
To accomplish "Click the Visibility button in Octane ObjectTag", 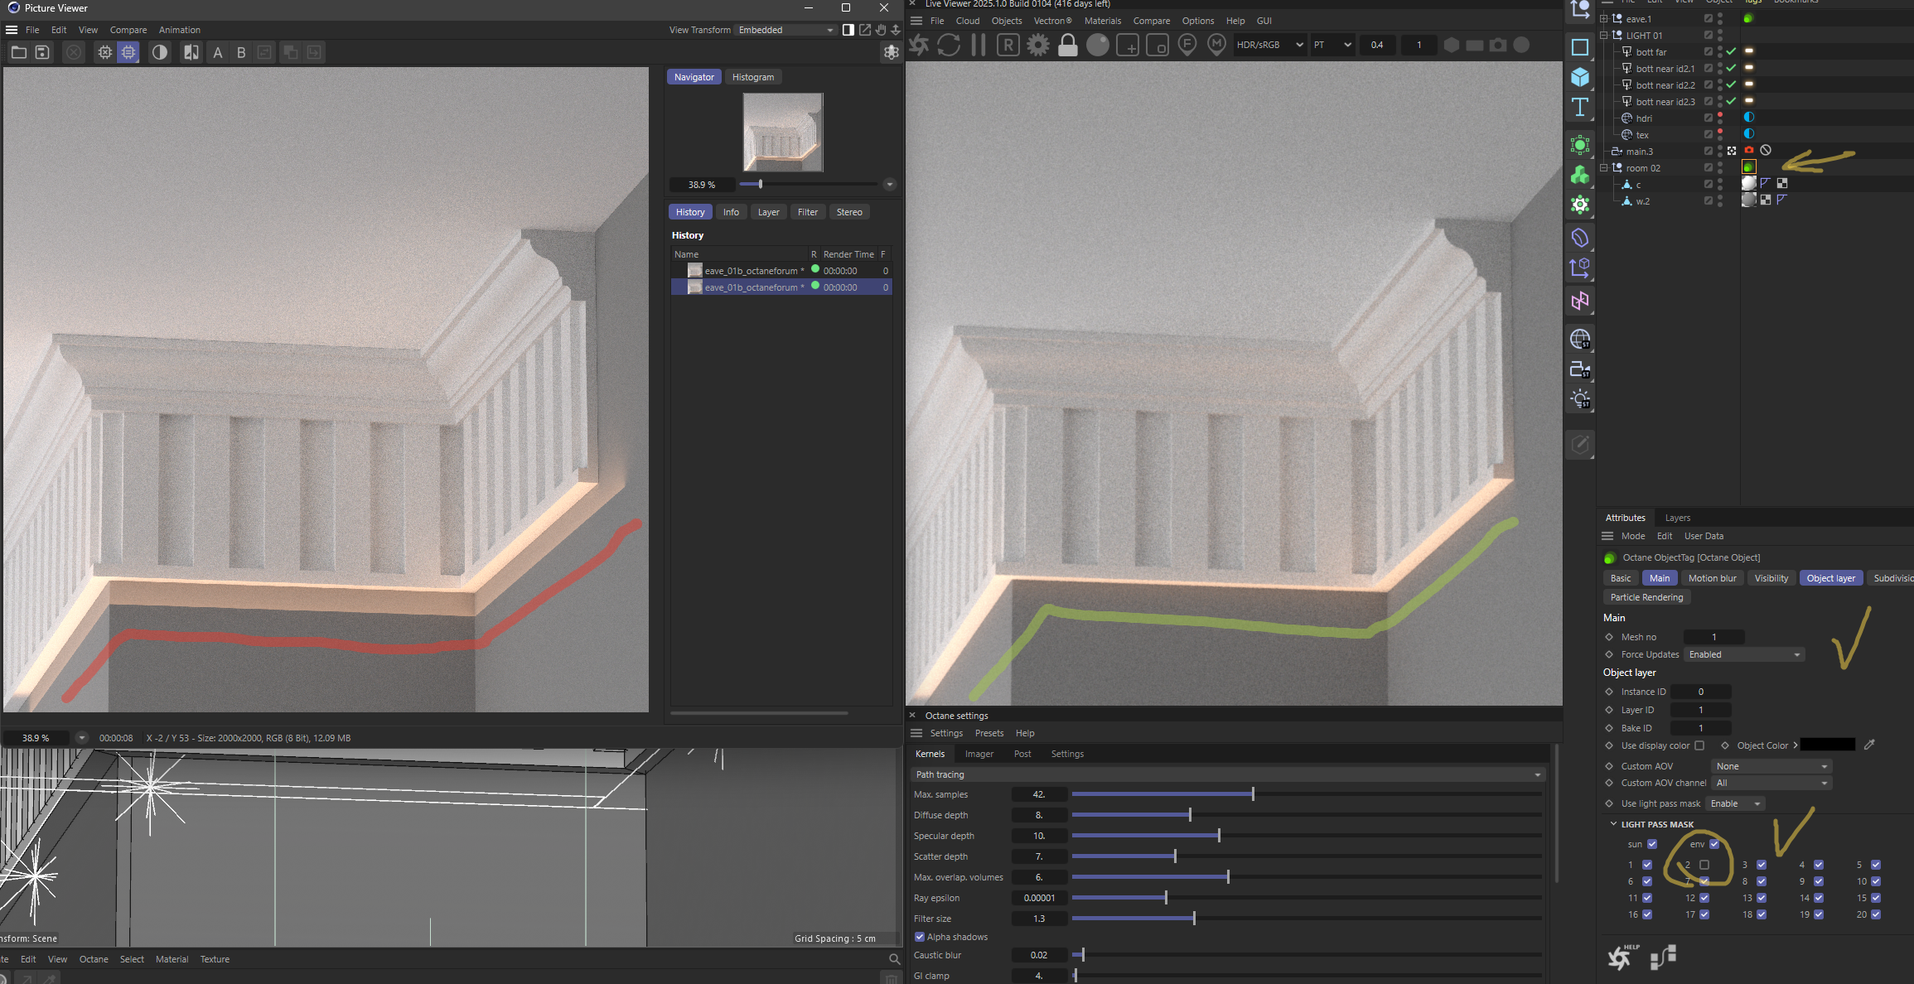I will coord(1771,578).
